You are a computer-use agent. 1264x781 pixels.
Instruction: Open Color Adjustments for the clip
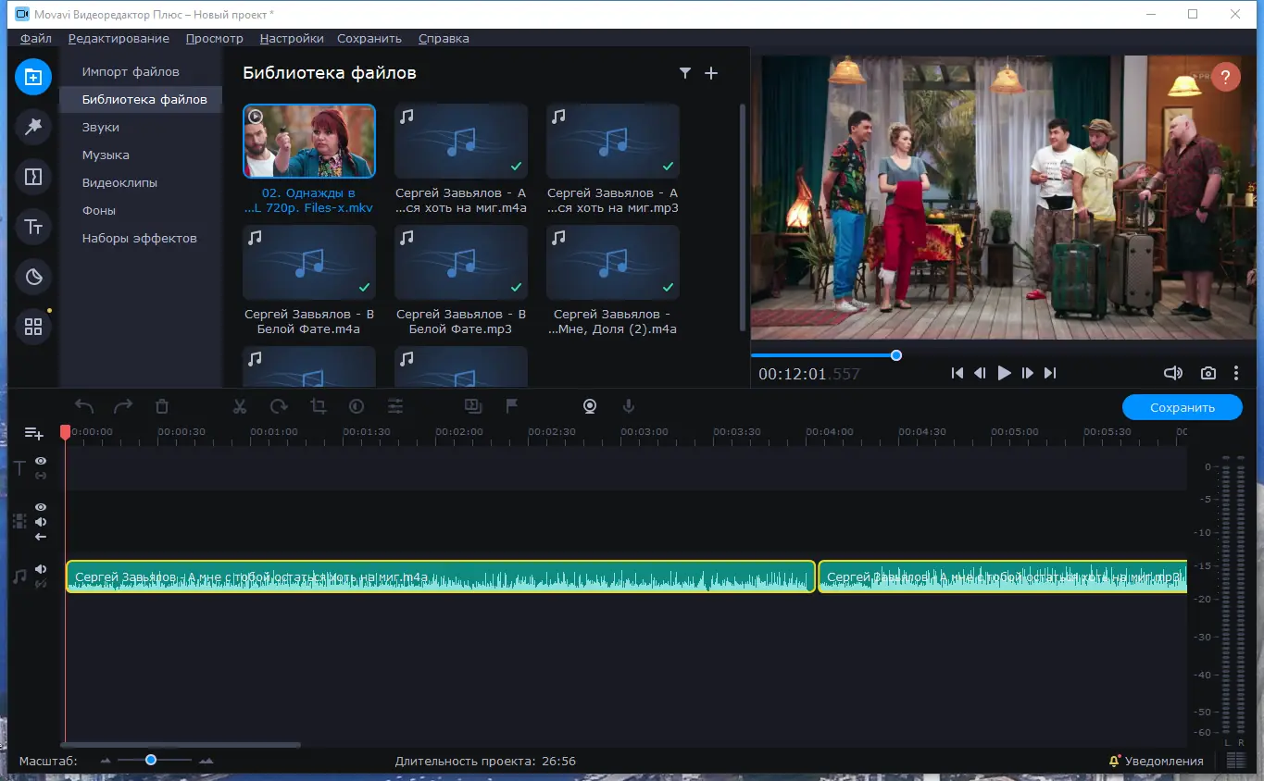(357, 405)
